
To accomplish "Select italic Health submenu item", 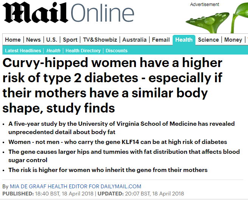I will pos(53,51).
